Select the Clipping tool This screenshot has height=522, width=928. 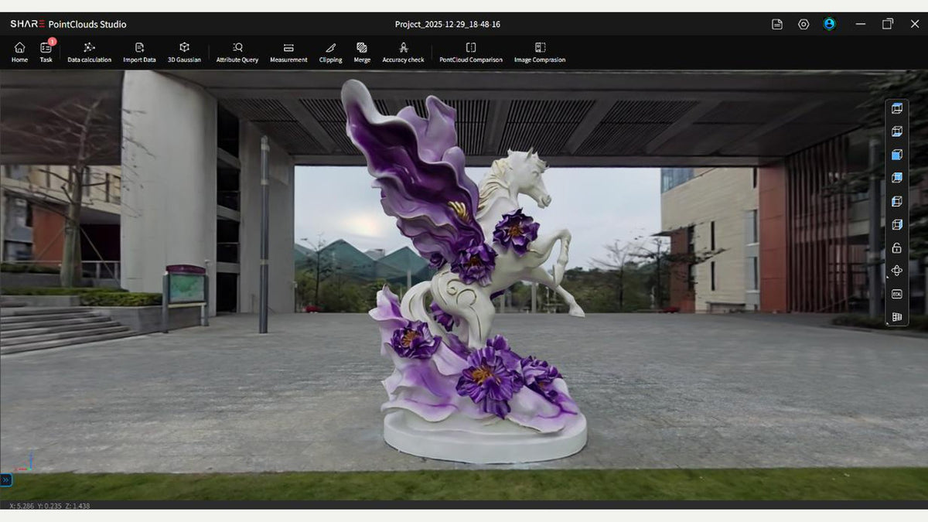[330, 53]
